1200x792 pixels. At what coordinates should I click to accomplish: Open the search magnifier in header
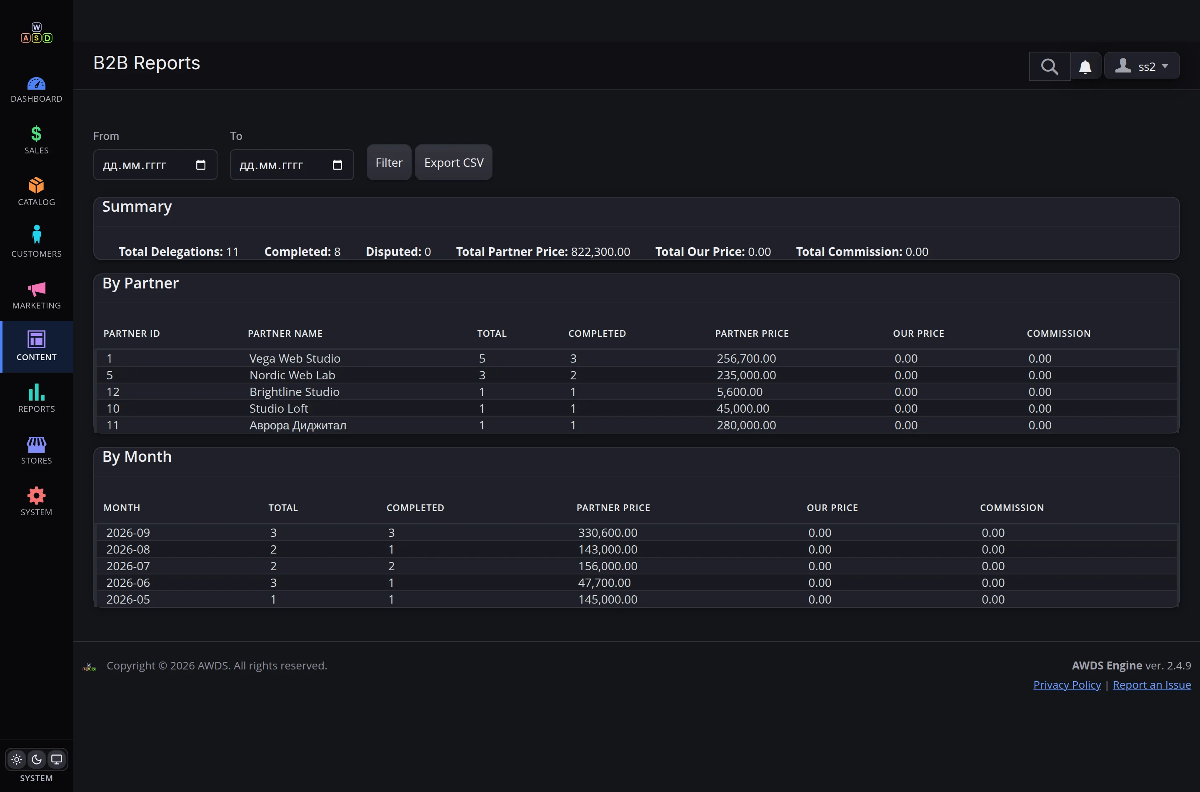(x=1050, y=66)
